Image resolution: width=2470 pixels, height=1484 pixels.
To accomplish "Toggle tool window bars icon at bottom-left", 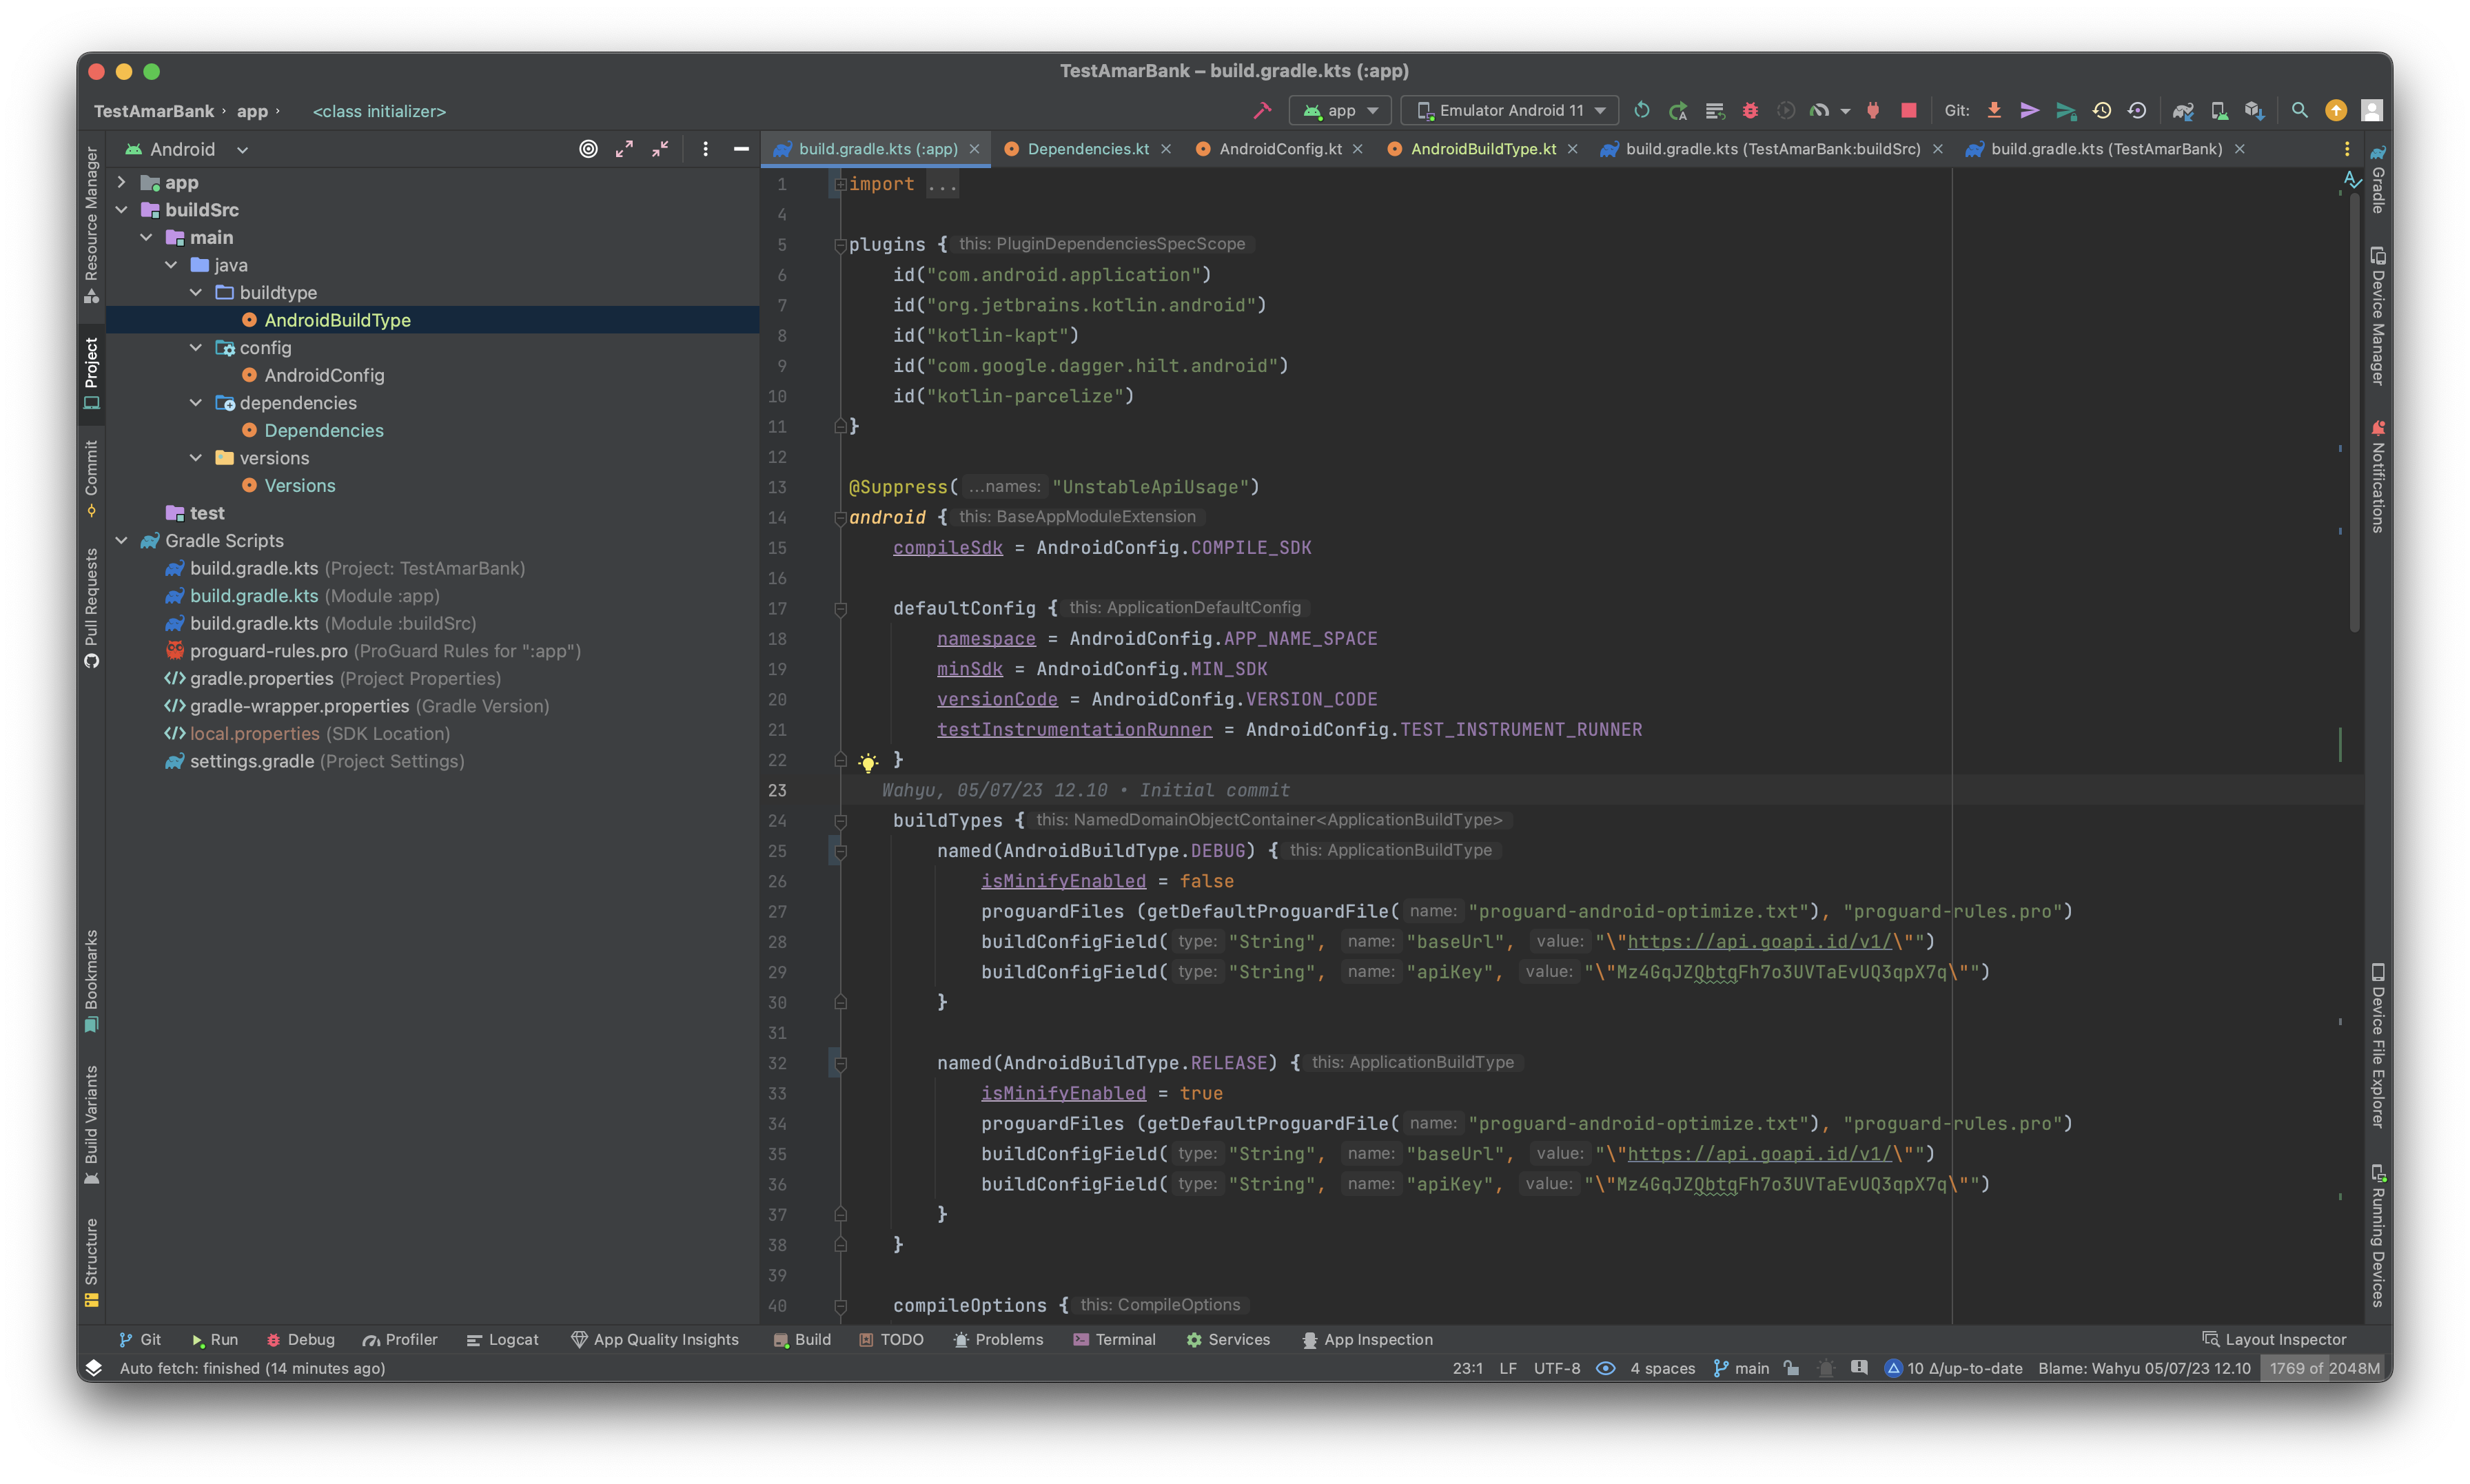I will (93, 1368).
